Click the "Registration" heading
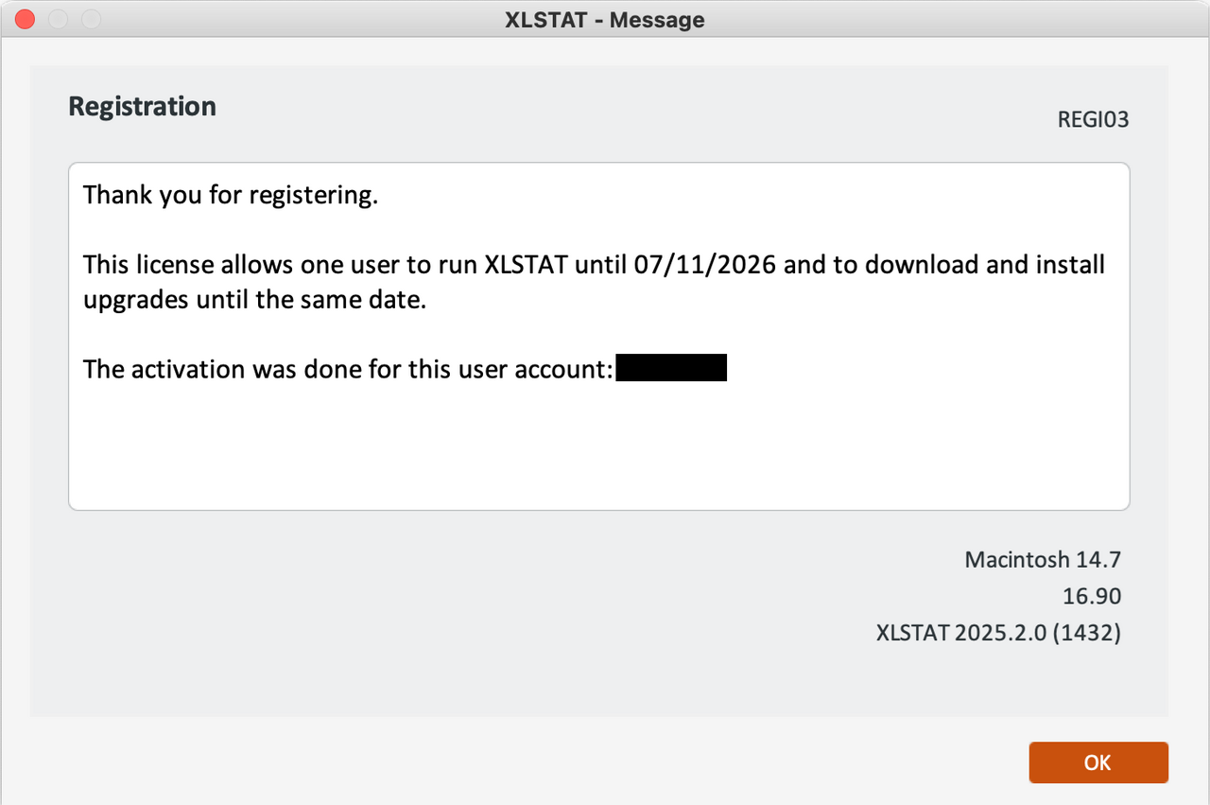Image resolution: width=1210 pixels, height=805 pixels. point(142,106)
